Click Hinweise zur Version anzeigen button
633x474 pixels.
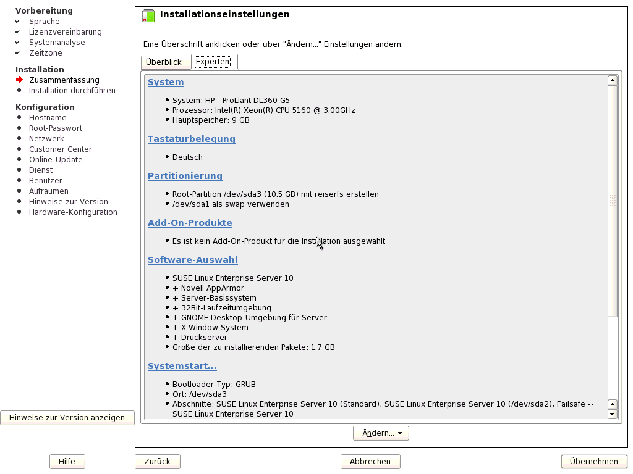pyautogui.click(x=67, y=418)
